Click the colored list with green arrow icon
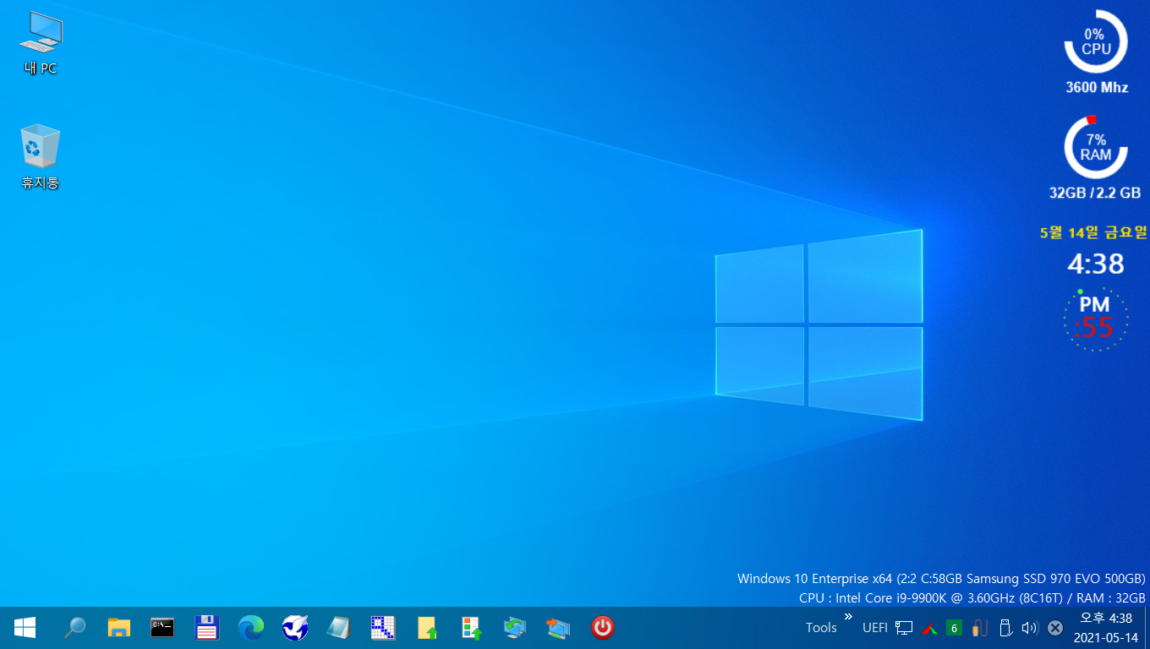Viewport: 1150px width, 649px height. [471, 627]
